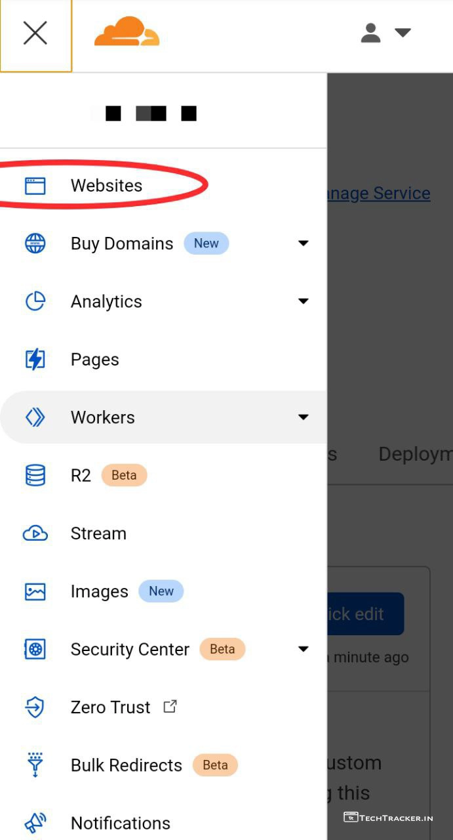
Task: Expand the Security Center submenu arrow
Action: [303, 650]
